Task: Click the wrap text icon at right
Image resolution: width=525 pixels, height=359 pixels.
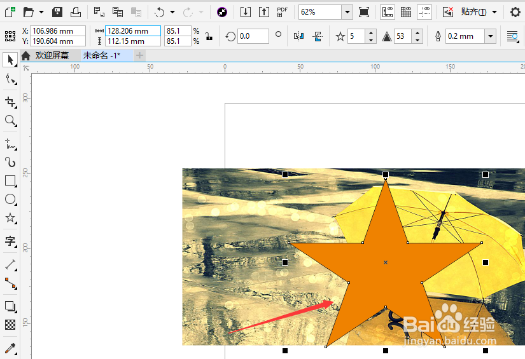Action: click(513, 36)
